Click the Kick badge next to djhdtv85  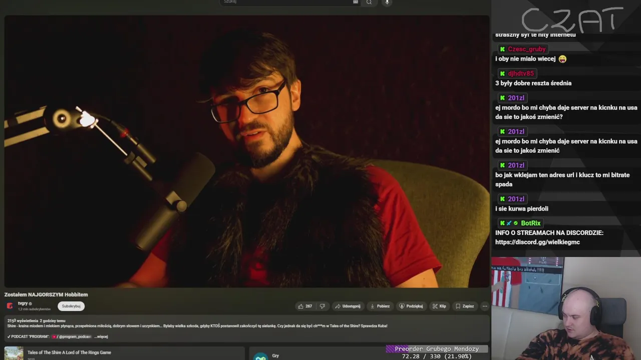502,73
